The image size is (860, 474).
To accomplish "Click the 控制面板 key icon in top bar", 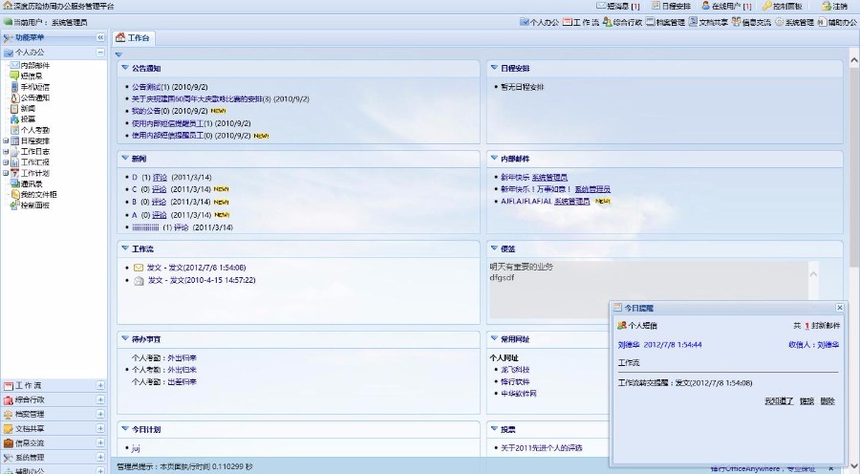I will 766,6.
